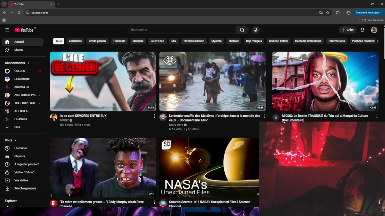
Task: Play the Maldives flood thumbnail video
Action: (213, 81)
